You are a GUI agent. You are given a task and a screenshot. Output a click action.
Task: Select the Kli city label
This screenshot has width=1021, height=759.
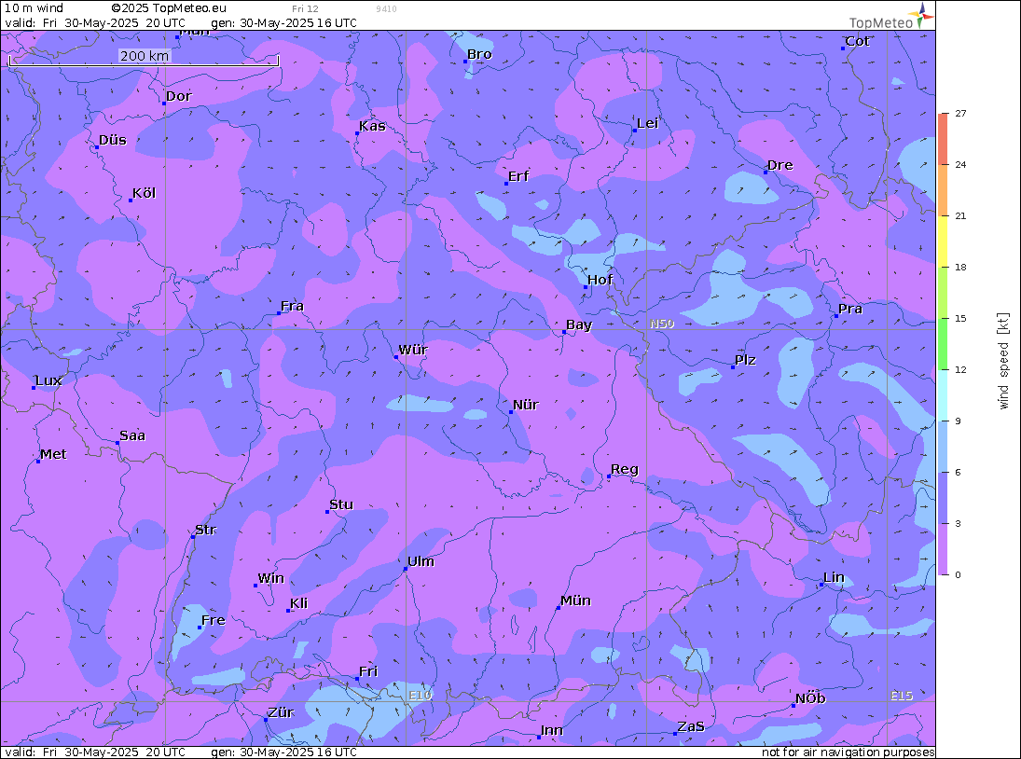(299, 603)
